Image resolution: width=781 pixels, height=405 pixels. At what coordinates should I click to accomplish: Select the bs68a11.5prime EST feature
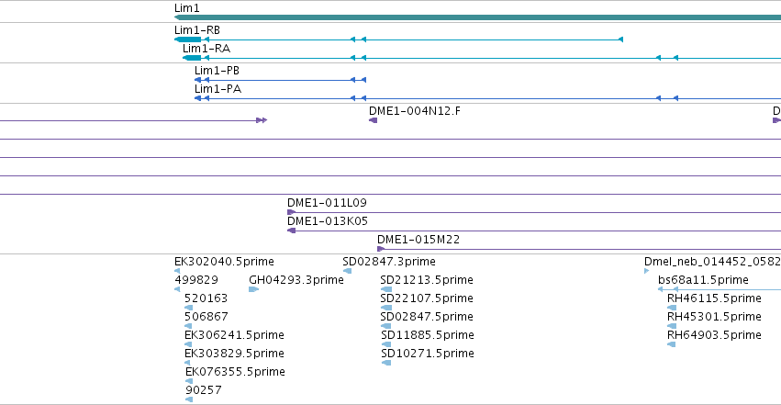tap(720, 289)
